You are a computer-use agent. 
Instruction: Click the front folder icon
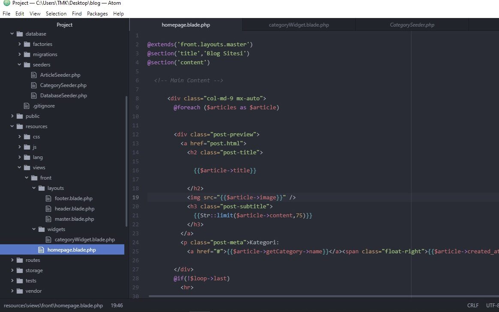pos(34,178)
